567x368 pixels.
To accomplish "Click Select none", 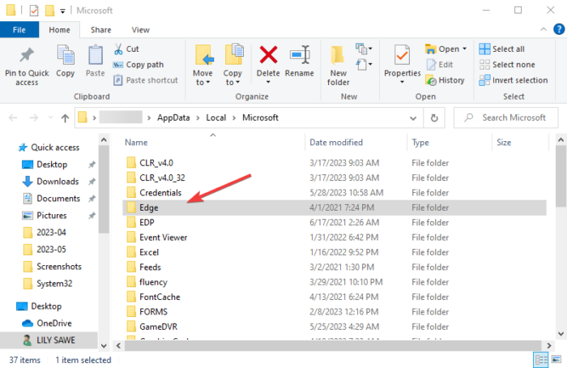I will [x=507, y=65].
